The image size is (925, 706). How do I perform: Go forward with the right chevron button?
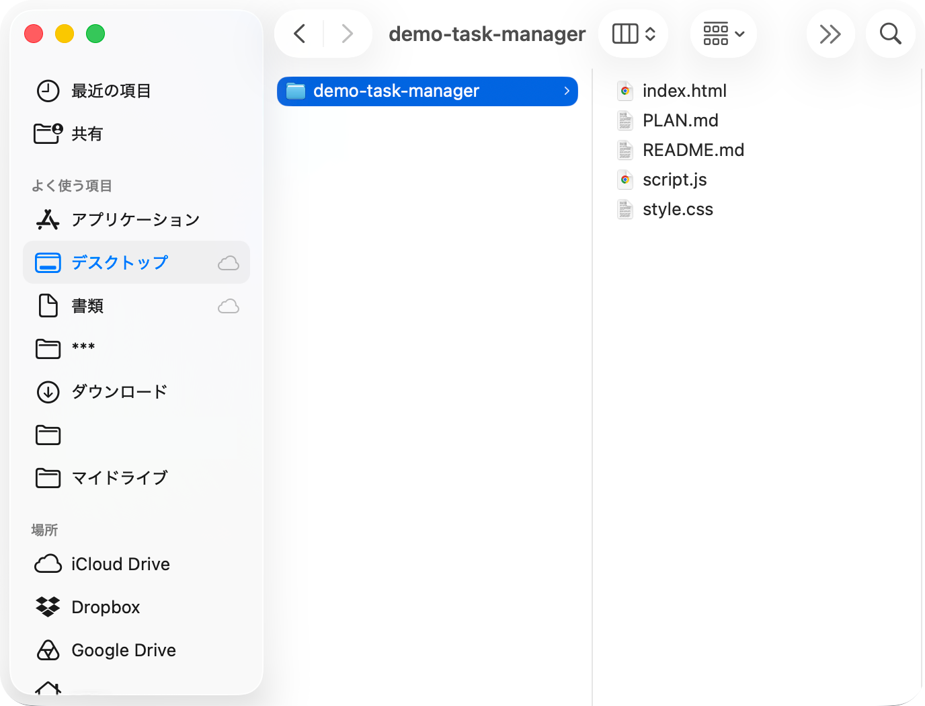347,34
